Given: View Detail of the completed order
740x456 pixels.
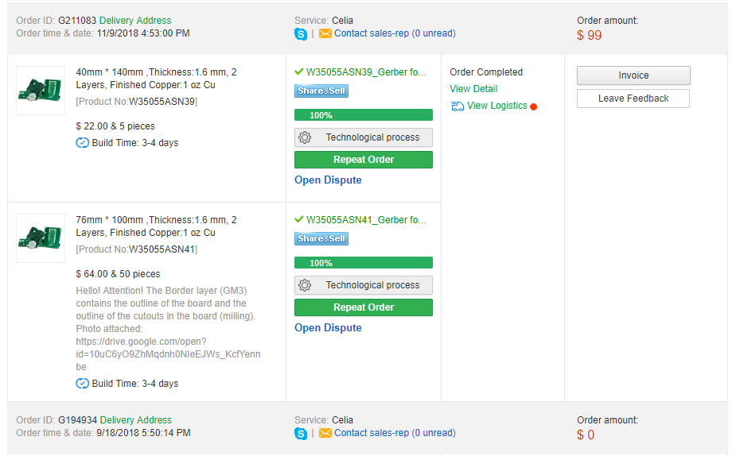Looking at the screenshot, I should (x=473, y=89).
